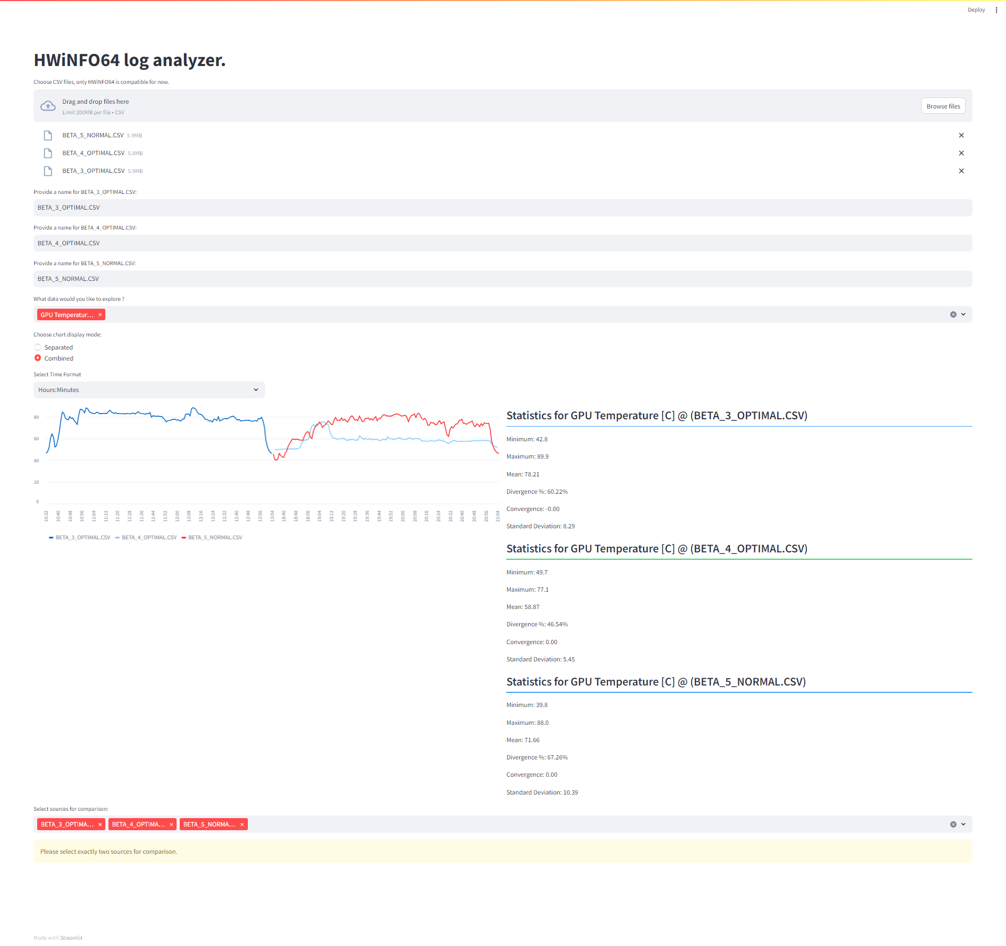Open the Streamlit link in footer
The height and width of the screenshot is (946, 1006).
(x=71, y=938)
